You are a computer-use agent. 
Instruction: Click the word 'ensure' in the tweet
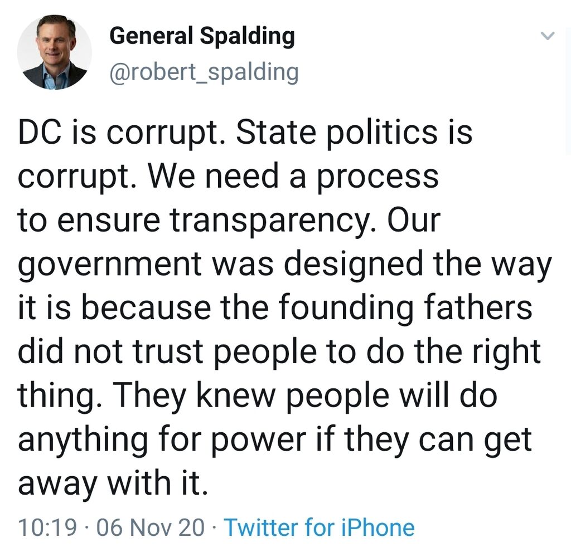coord(109,222)
